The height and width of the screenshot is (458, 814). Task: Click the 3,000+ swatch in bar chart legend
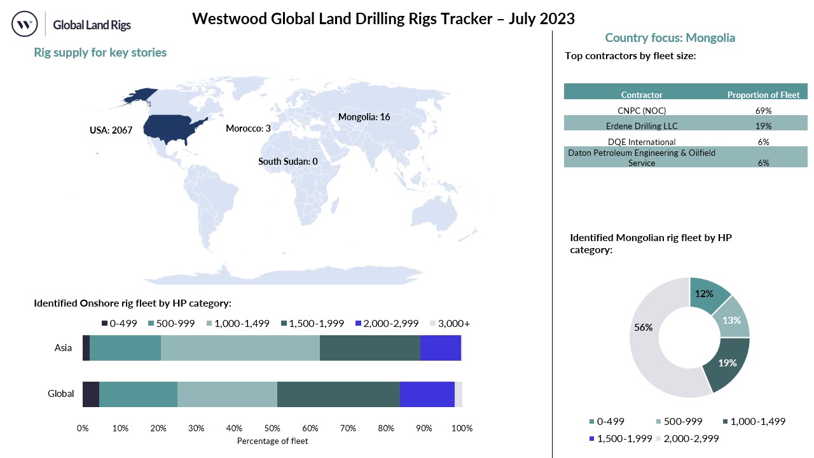tap(434, 324)
